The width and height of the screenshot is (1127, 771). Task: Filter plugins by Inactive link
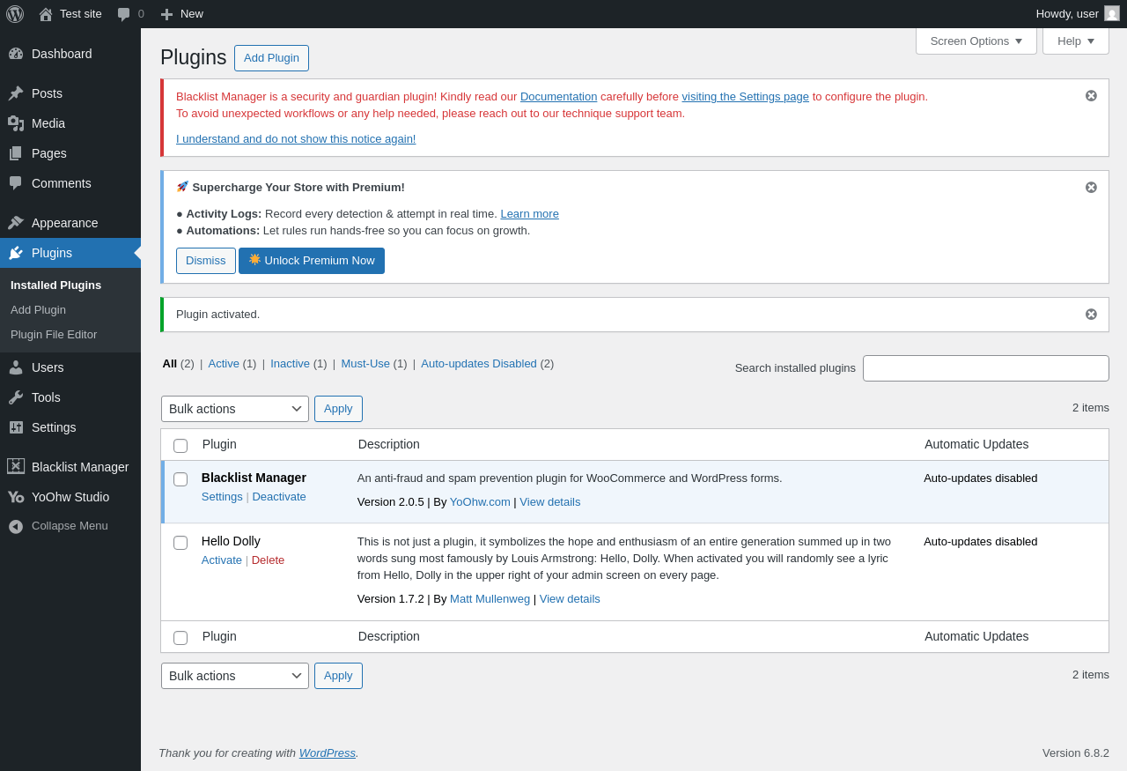pyautogui.click(x=290, y=363)
